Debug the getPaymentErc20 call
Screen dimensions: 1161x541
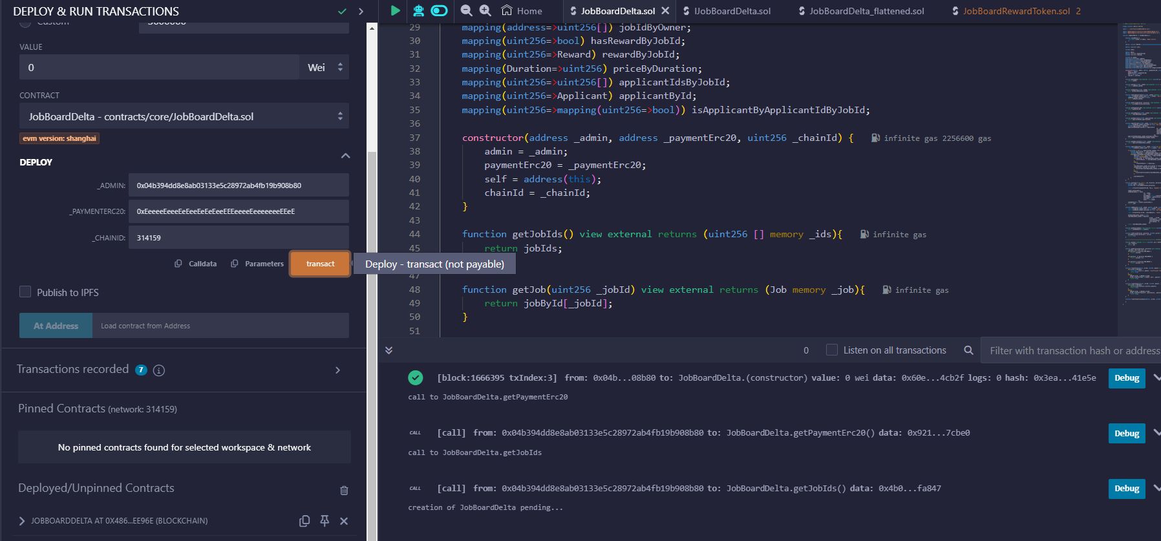coord(1127,433)
